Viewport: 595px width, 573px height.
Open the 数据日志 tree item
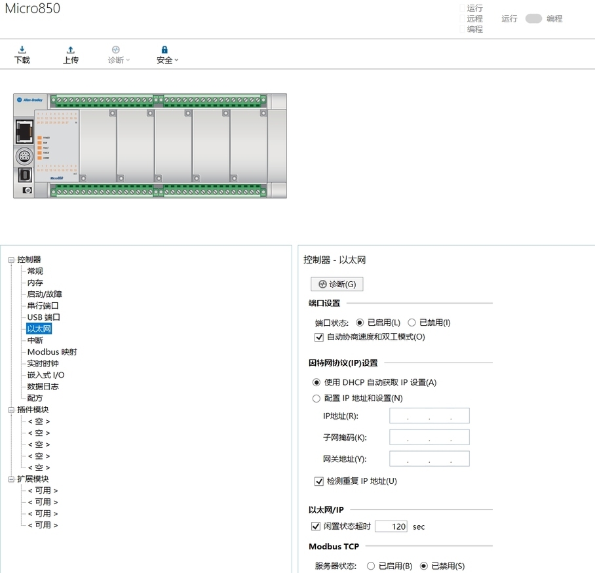(x=43, y=387)
